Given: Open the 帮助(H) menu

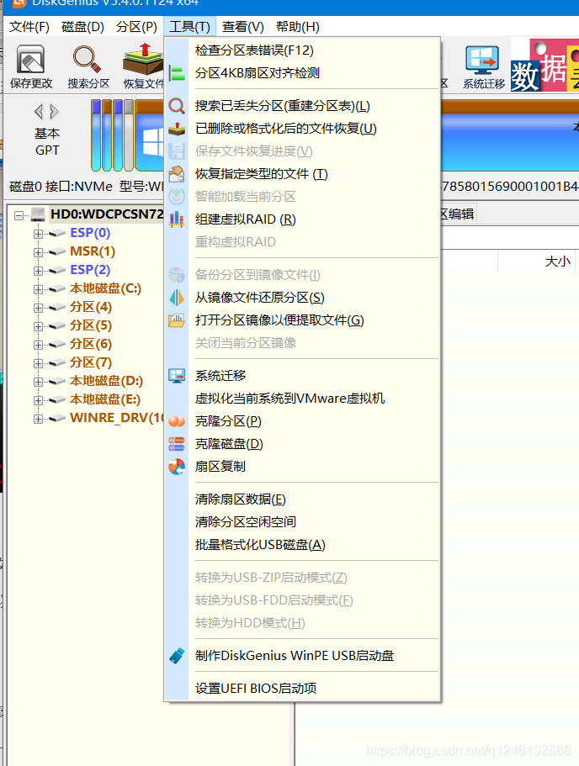Looking at the screenshot, I should pos(298,26).
